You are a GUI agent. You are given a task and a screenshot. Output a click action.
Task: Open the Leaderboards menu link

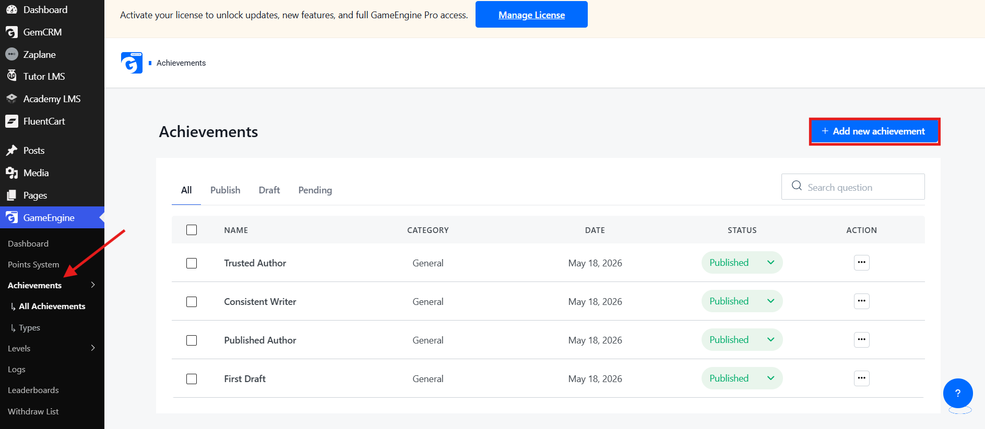pyautogui.click(x=33, y=390)
